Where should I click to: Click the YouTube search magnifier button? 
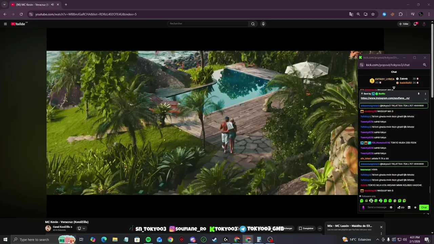click(x=253, y=24)
